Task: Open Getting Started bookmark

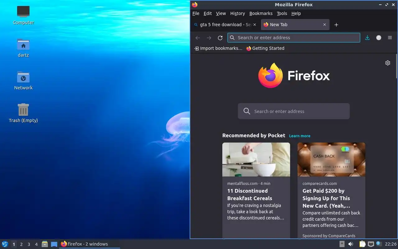Action: coord(265,48)
